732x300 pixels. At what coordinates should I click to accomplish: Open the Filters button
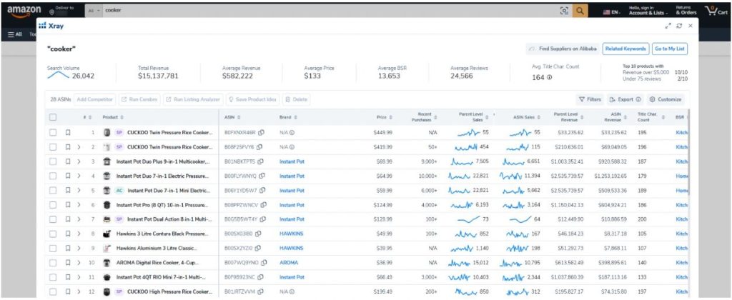click(590, 99)
